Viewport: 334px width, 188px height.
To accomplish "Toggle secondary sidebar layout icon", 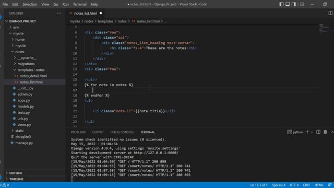I will pos(294,4).
